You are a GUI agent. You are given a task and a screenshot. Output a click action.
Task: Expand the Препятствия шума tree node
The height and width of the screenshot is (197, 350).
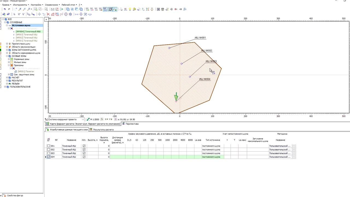click(7, 44)
